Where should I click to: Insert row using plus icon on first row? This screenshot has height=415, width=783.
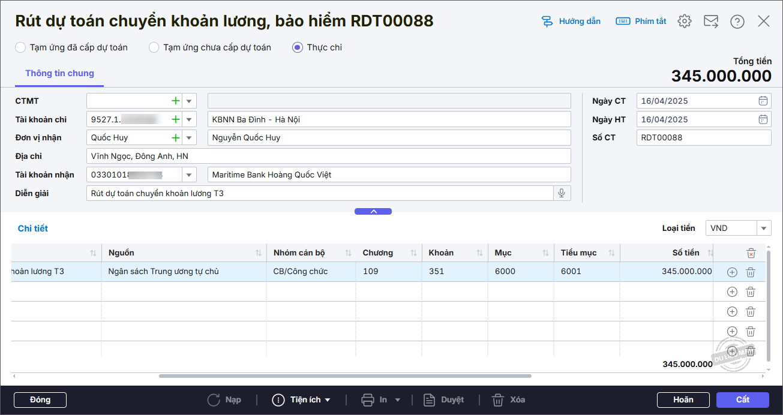coord(731,272)
